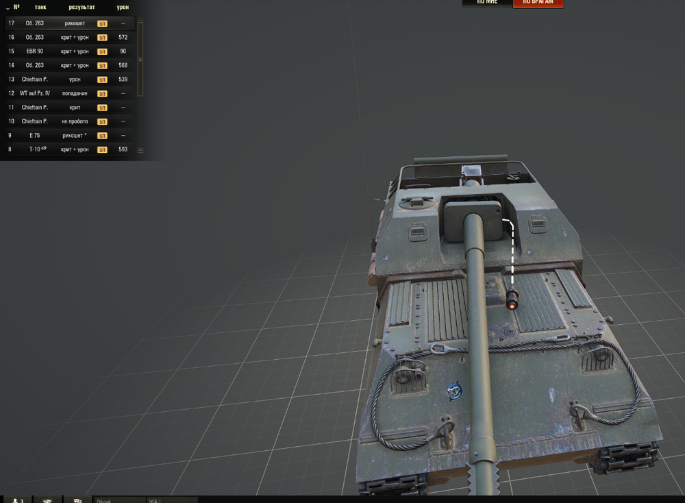Switch to the ПО ВРАГАМ tab
This screenshot has width=685, height=503.
[538, 3]
